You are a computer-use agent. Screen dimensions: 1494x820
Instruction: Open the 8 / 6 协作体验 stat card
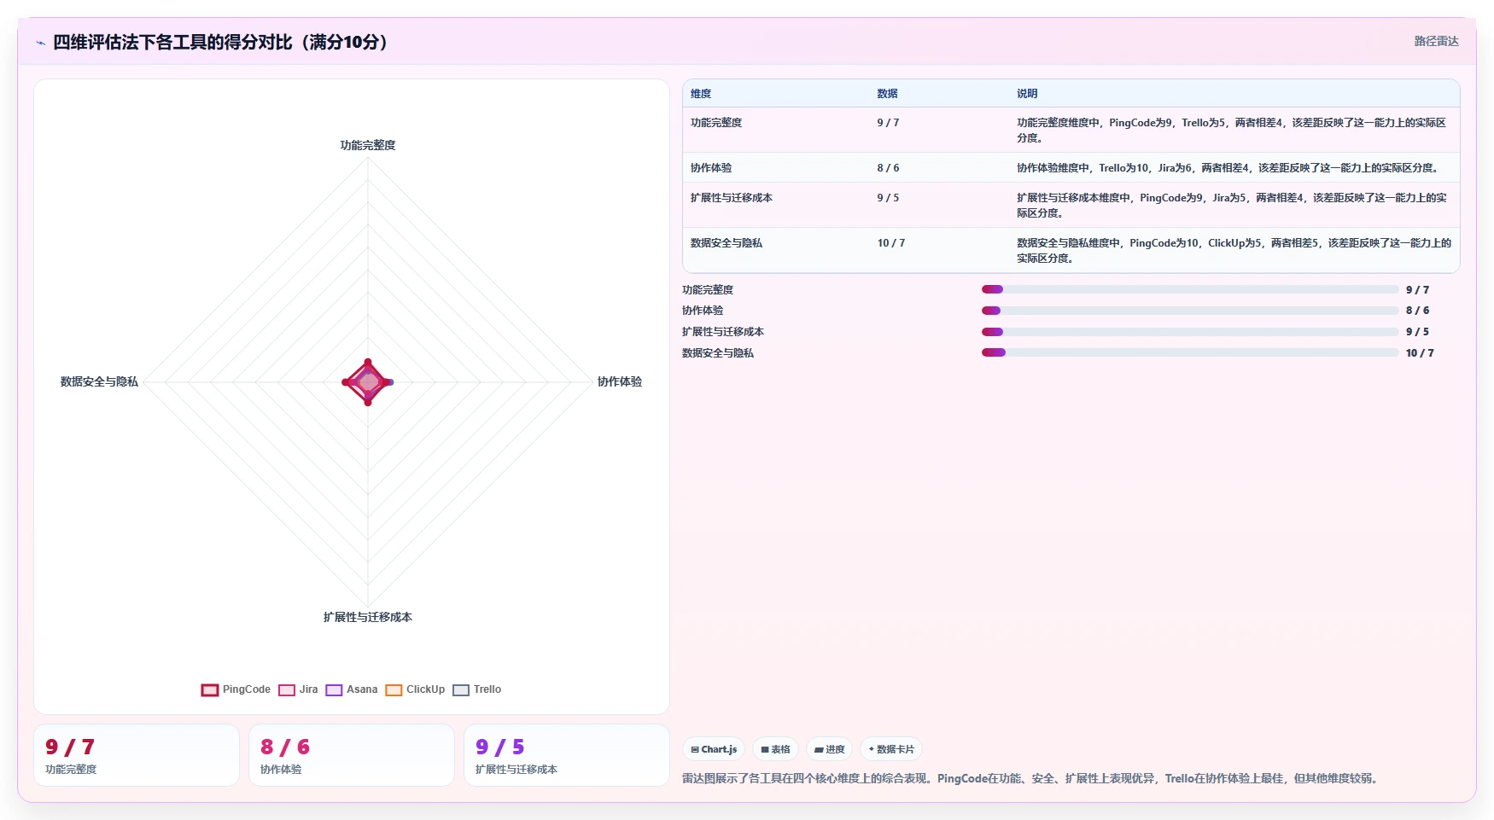pyautogui.click(x=352, y=755)
